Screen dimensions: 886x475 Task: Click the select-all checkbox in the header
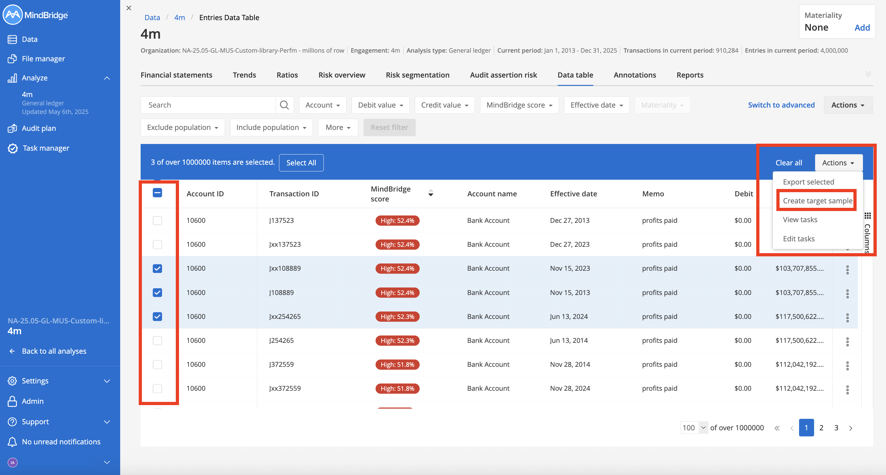(157, 193)
